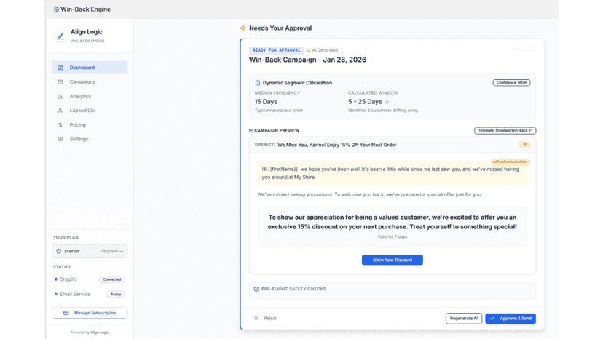Click the Analytics bar chart icon

60,97
